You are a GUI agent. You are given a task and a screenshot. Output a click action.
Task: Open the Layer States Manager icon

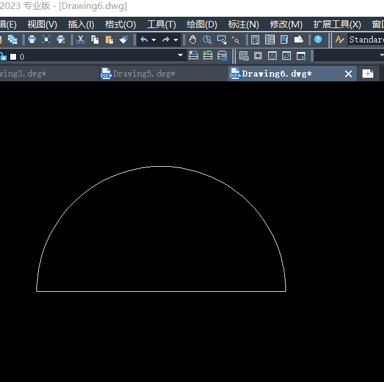pos(222,56)
